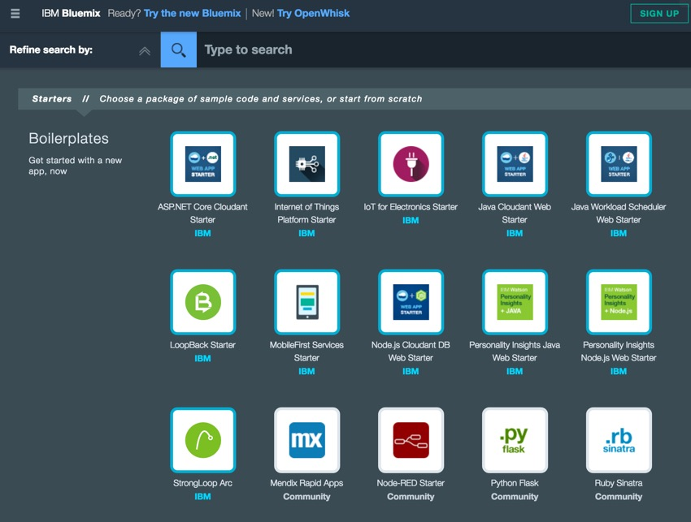Click the Starters section heading

52,98
